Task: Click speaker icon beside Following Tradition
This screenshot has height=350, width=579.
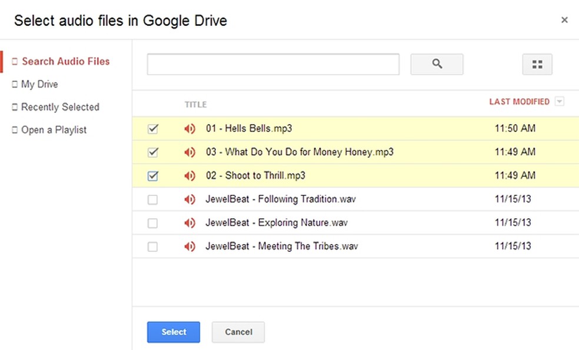Action: (x=189, y=199)
